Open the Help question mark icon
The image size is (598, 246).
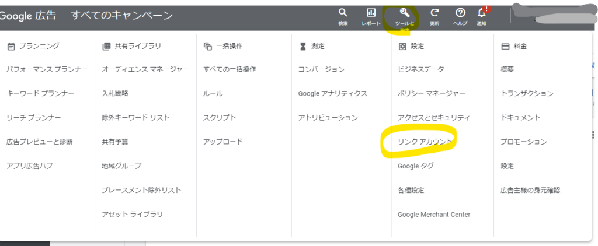460,13
